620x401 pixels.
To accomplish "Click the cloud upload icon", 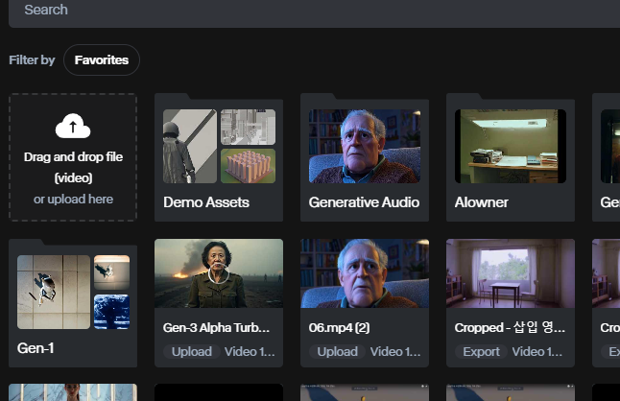I will (x=73, y=126).
